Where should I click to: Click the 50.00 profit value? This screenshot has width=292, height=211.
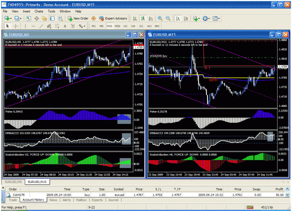click(x=279, y=195)
